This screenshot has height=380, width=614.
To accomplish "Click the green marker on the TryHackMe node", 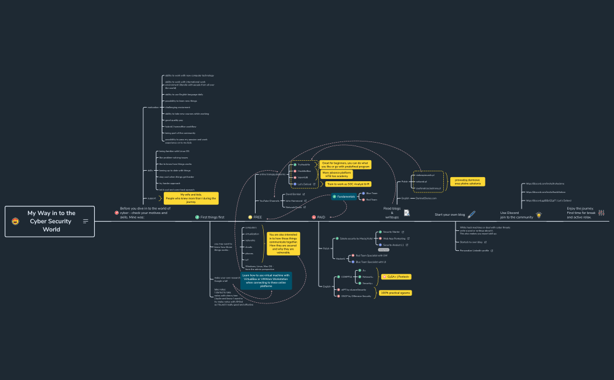I will pos(295,165).
